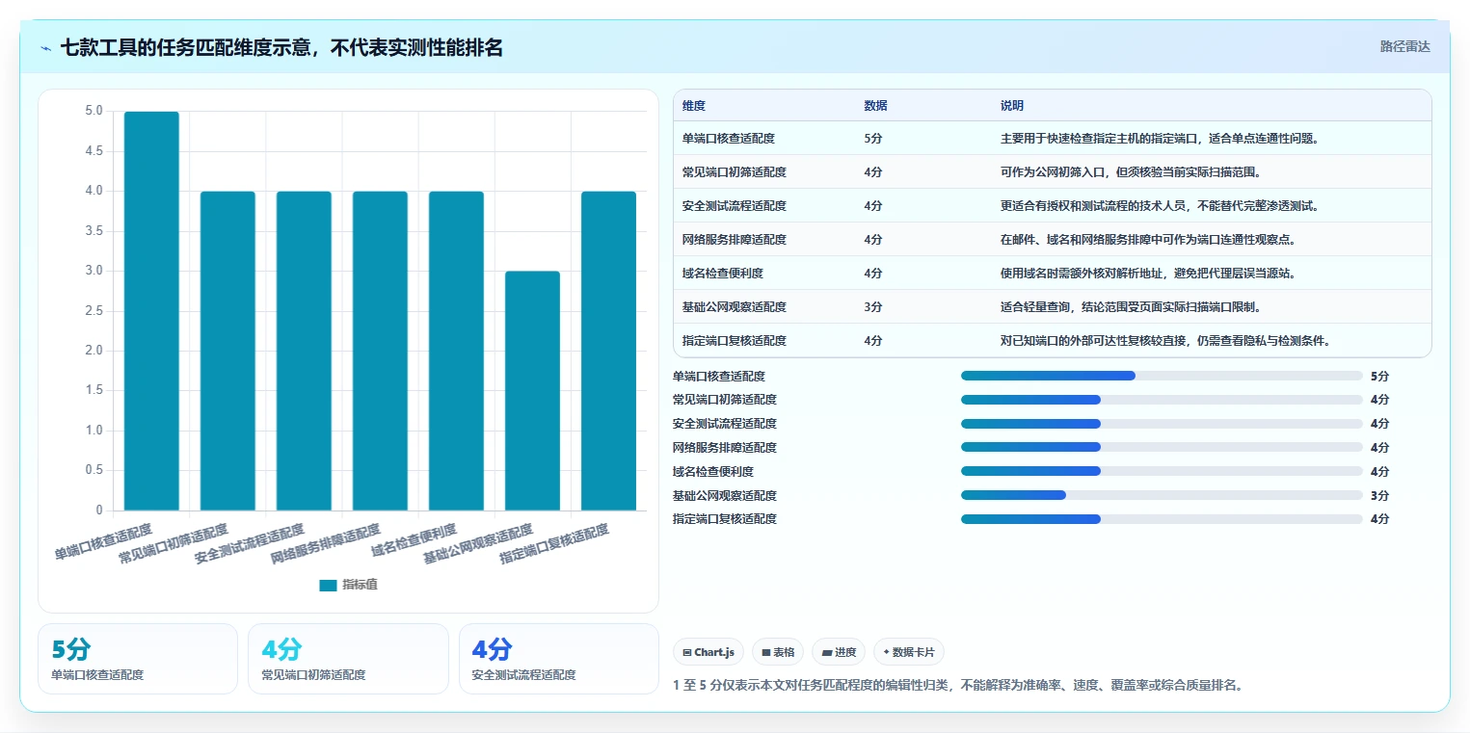
Task: Click description starting 对已知端口的外部可达性
Action: point(1165,341)
